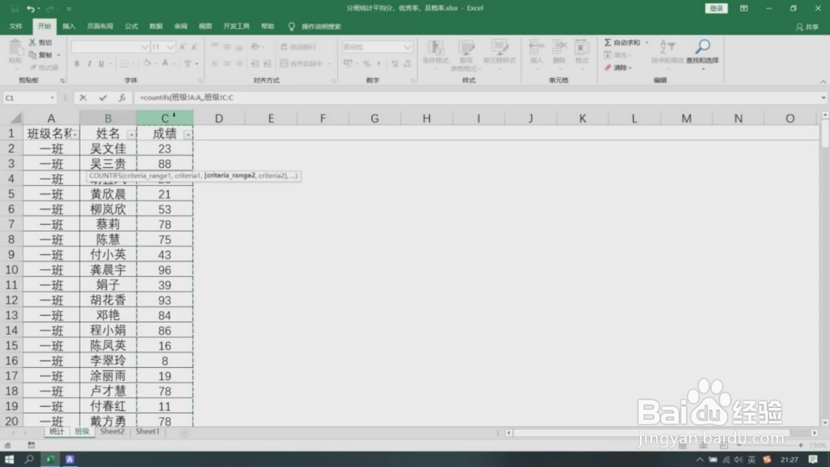Switch to the Sheet2 worksheet tab

(112, 432)
